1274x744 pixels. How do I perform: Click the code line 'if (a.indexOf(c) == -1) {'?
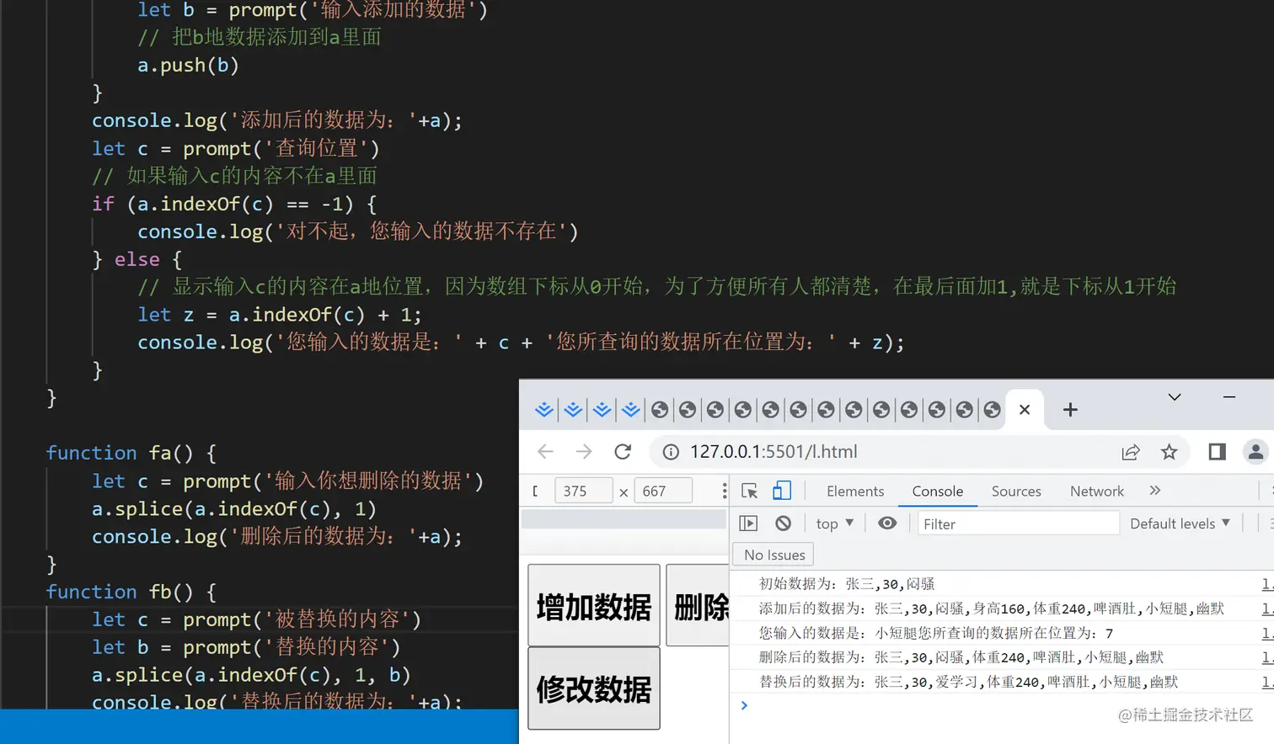point(234,204)
